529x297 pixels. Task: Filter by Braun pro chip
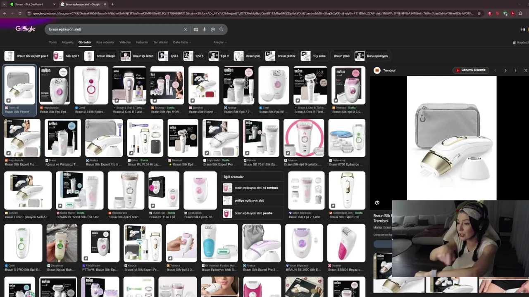[x=248, y=56]
